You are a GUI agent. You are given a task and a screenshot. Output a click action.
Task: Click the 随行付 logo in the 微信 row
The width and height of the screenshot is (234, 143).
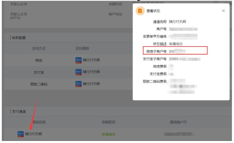[78, 60]
